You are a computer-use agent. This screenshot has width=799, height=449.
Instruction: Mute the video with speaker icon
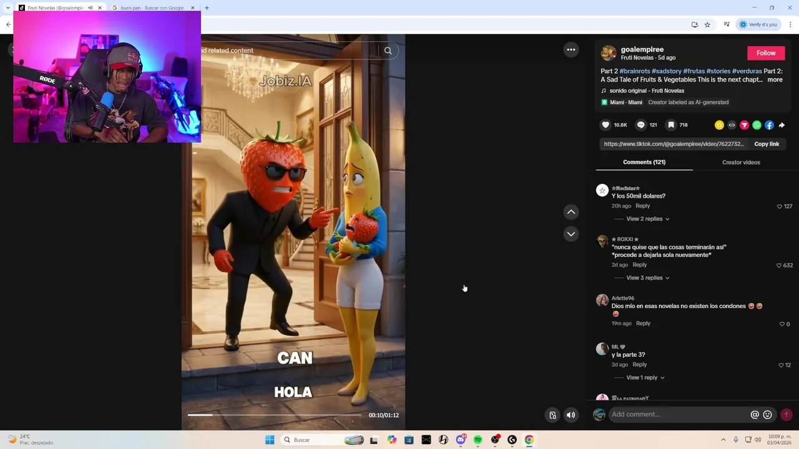click(x=571, y=415)
